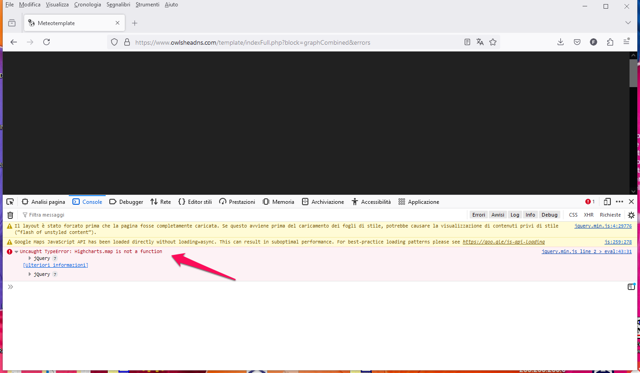Expand the first jQuery stack trace group
The image size is (640, 373).
tap(30, 259)
